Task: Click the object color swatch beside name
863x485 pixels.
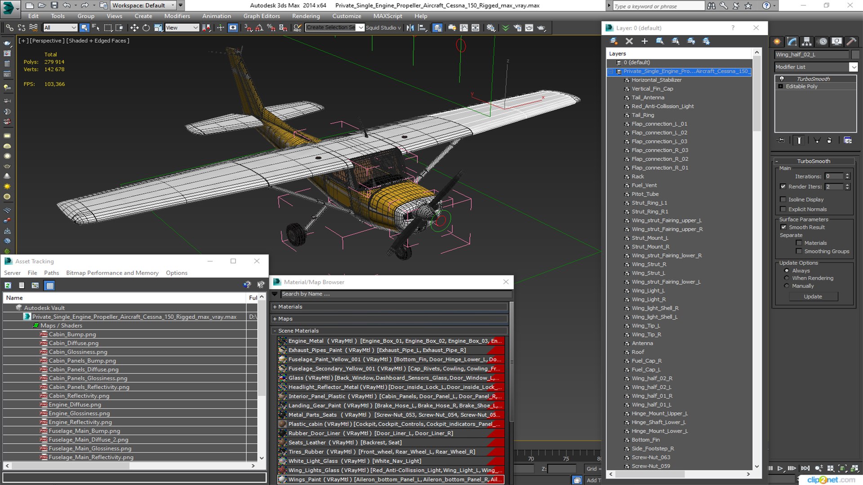Action: pyautogui.click(x=855, y=55)
